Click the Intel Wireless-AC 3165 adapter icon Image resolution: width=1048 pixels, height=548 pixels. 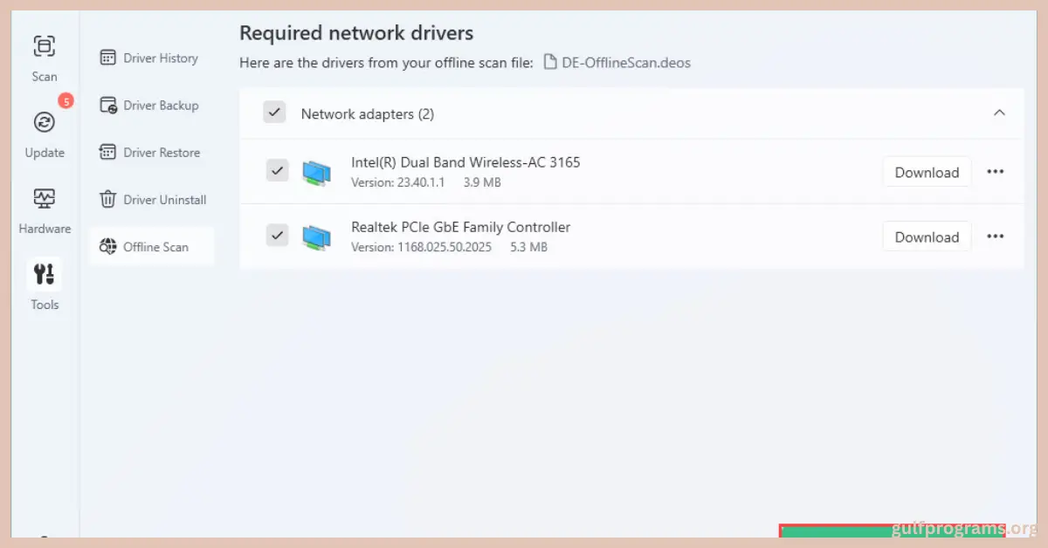pos(316,172)
